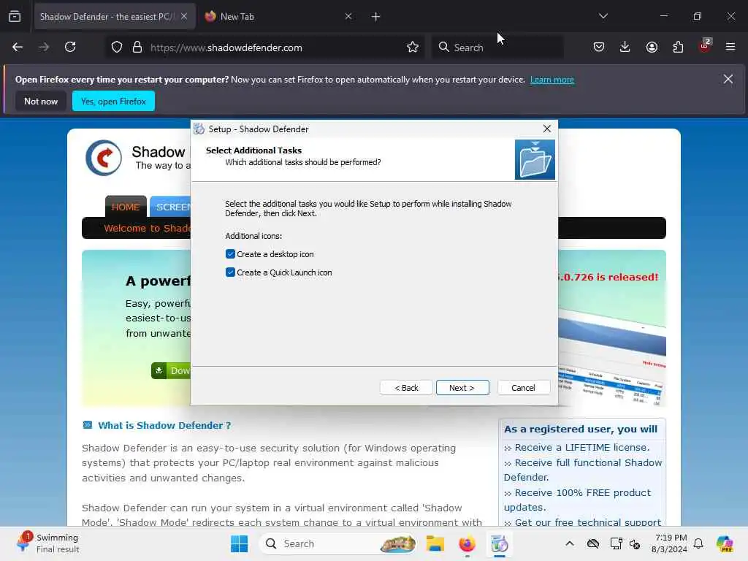Open the Copilot icon in taskbar
The image size is (748, 561).
[725, 543]
